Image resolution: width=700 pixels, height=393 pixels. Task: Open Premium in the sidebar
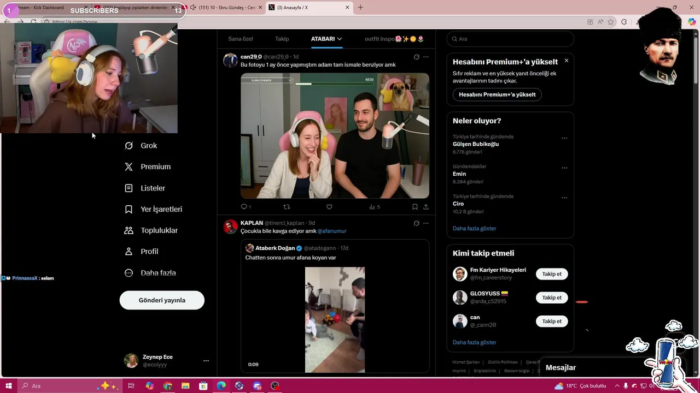pos(148,167)
